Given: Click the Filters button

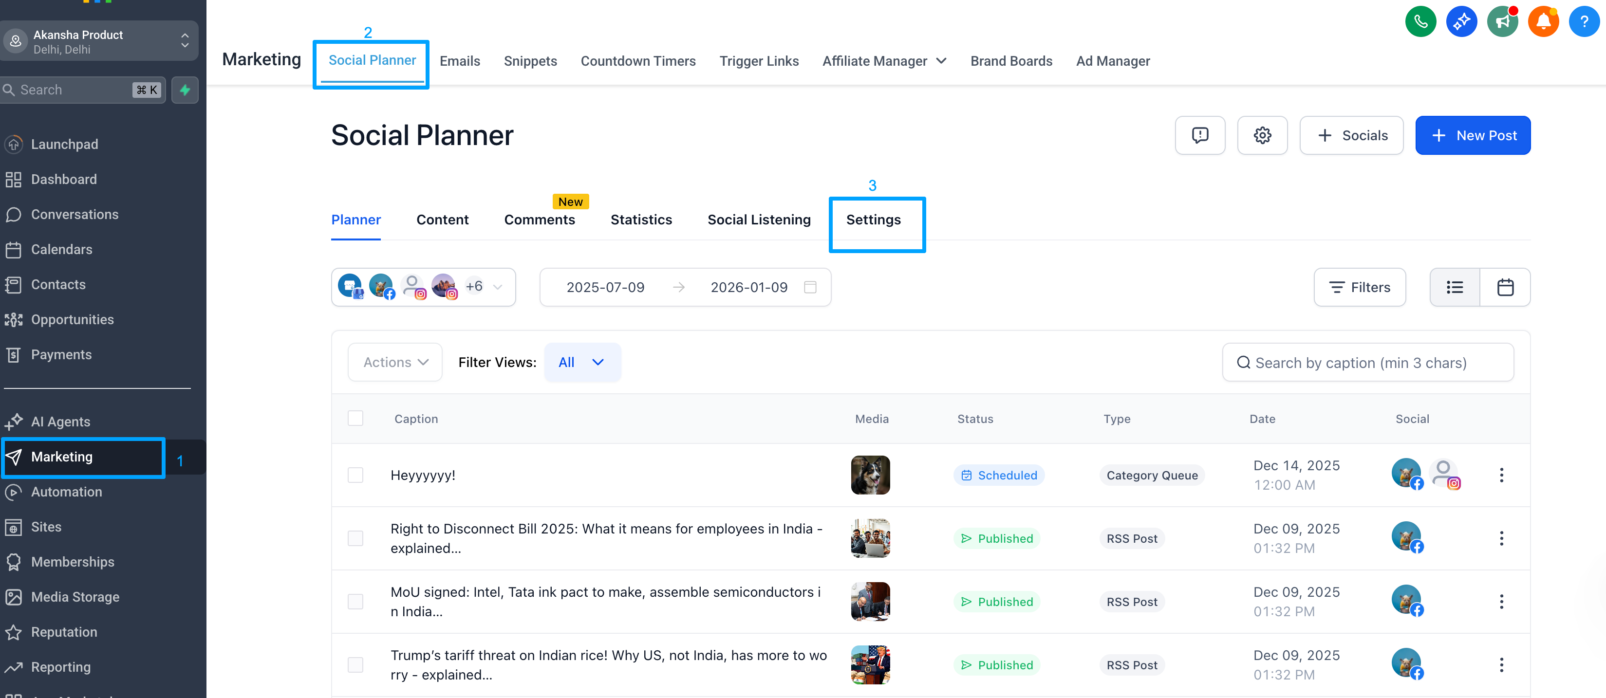Looking at the screenshot, I should [x=1359, y=287].
